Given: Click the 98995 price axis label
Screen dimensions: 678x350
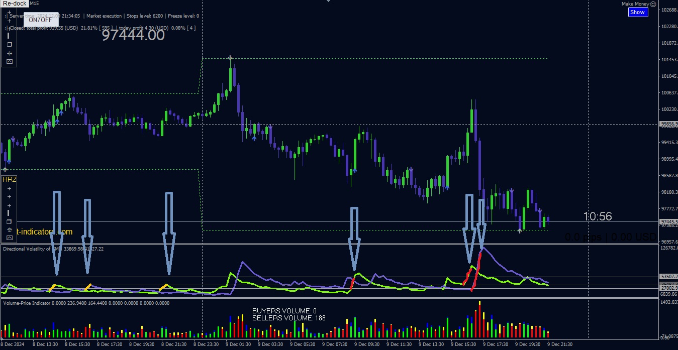Looking at the screenshot, I should (669, 159).
